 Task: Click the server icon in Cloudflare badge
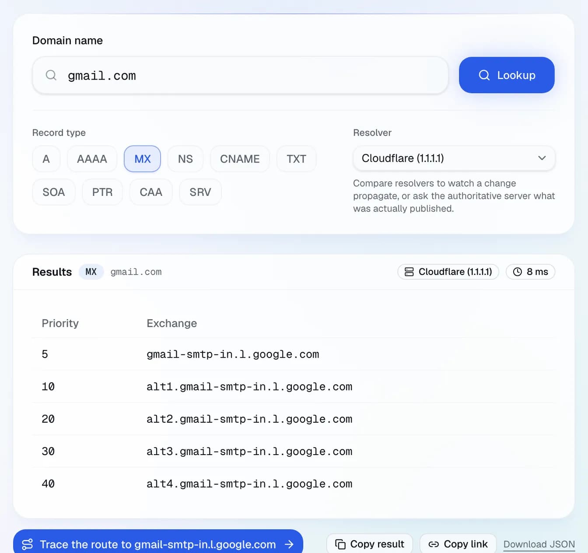[409, 272]
